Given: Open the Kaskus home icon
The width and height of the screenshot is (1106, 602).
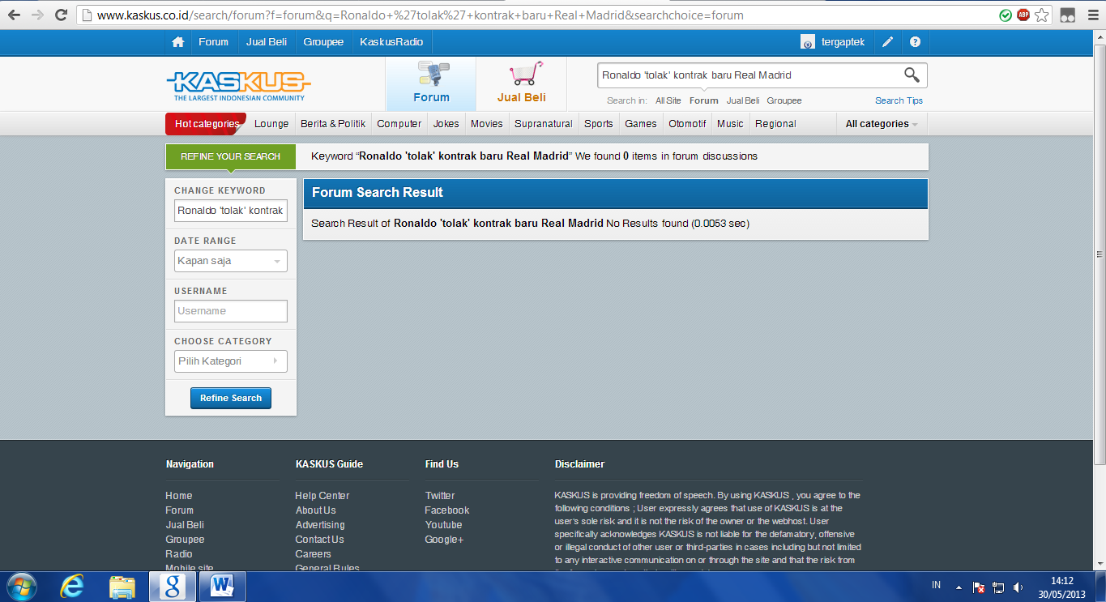Looking at the screenshot, I should (177, 42).
